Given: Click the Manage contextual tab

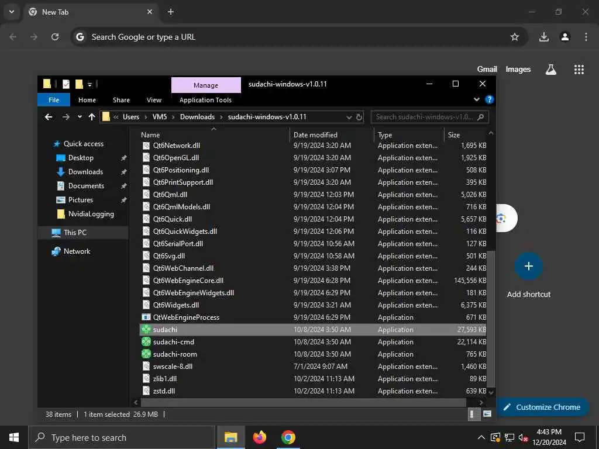Looking at the screenshot, I should [206, 85].
